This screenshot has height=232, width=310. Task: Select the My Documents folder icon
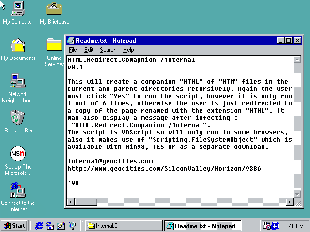click(x=18, y=49)
